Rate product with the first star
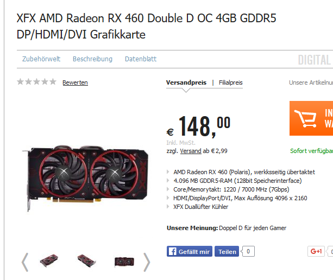This screenshot has height=280, width=333. coord(20,81)
